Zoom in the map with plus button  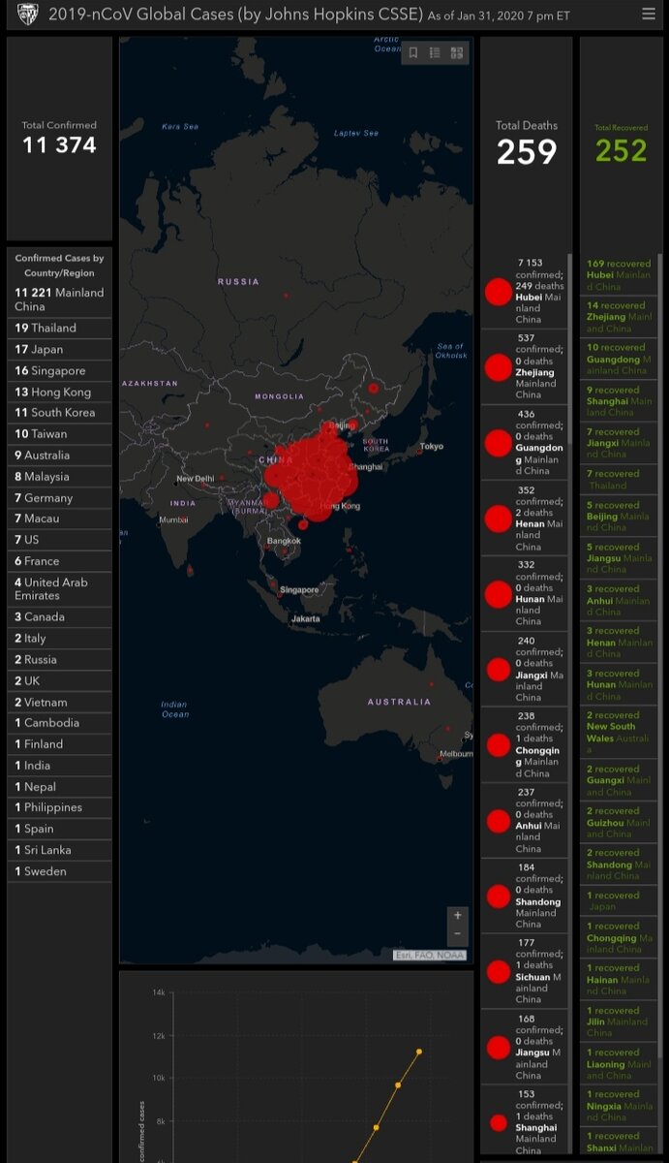coord(458,915)
